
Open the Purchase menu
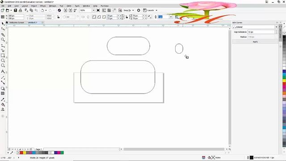pyautogui.click(x=105, y=6)
